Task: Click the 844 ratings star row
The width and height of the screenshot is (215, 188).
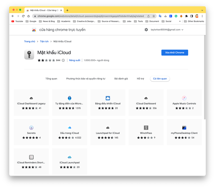Action: 46,60
